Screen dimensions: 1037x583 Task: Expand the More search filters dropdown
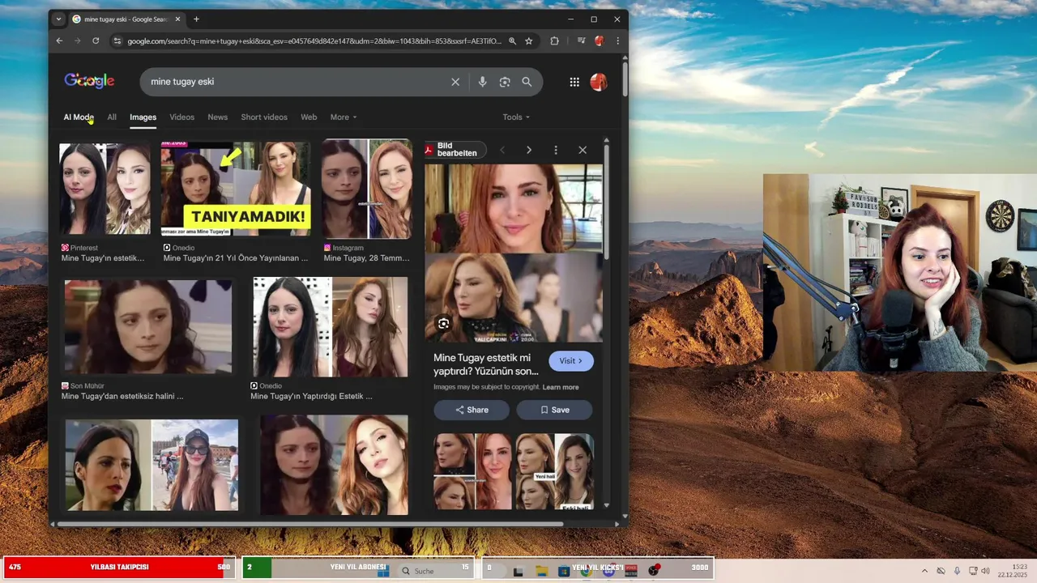[x=344, y=117]
